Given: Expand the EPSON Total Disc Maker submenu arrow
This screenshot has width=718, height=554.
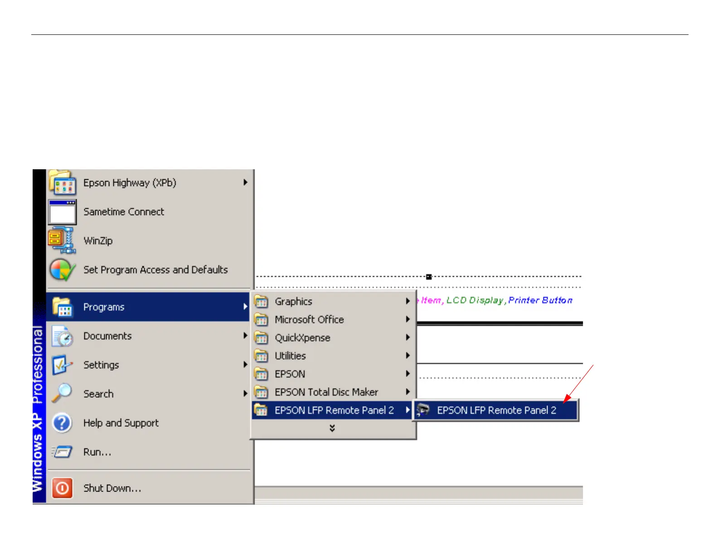Looking at the screenshot, I should pos(408,392).
